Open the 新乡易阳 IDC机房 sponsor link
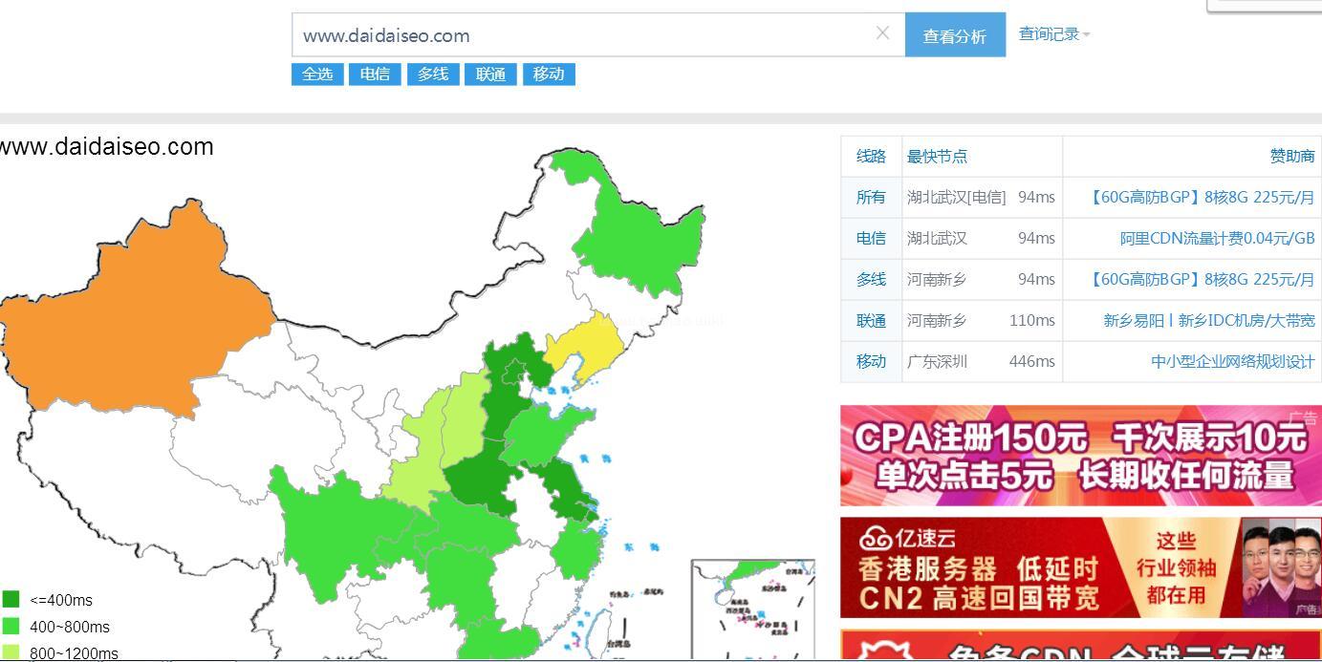This screenshot has height=662, width=1322. pos(1208,320)
